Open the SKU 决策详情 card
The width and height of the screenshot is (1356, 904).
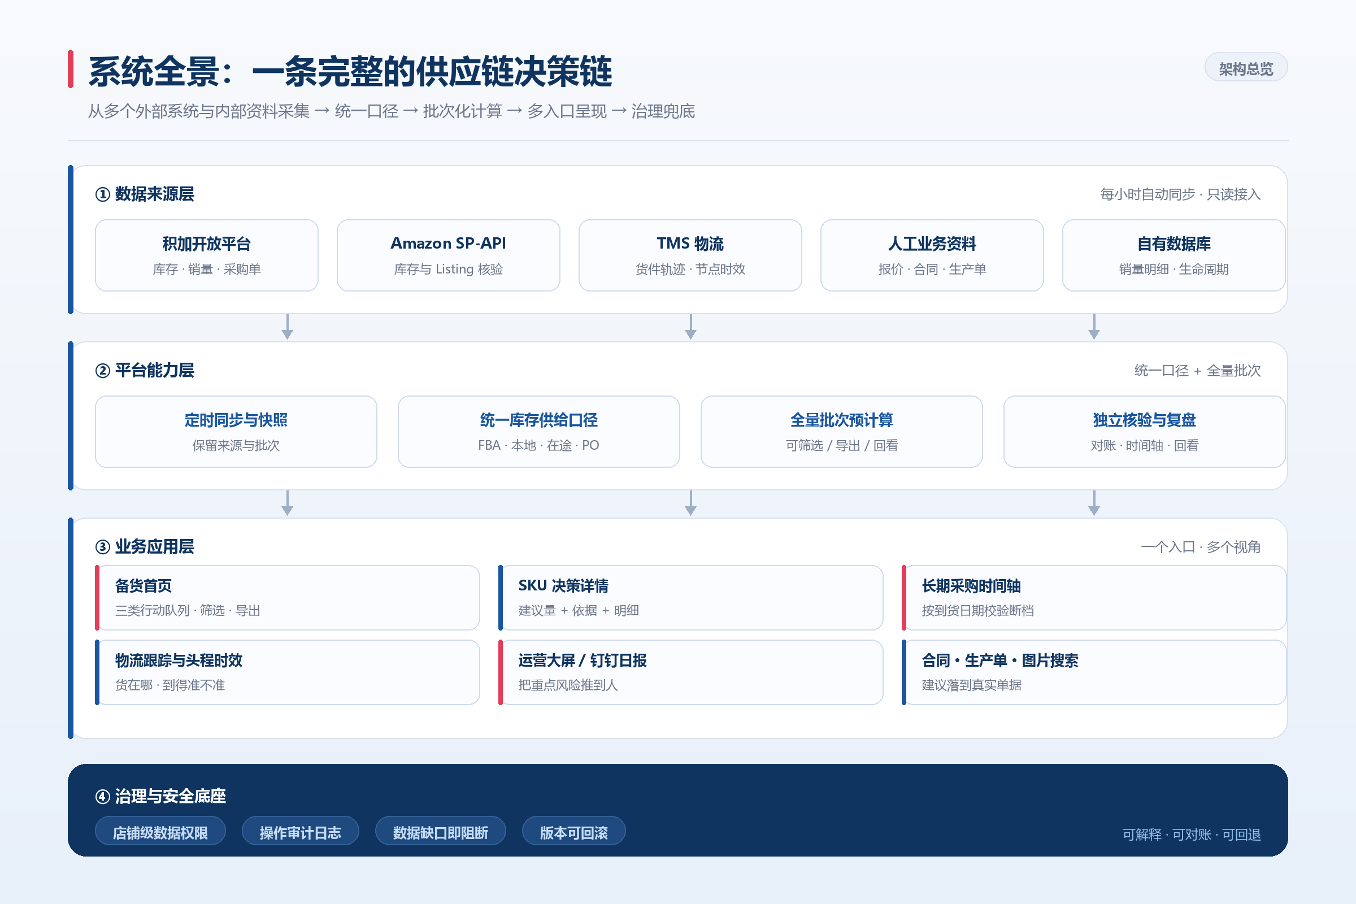pyautogui.click(x=690, y=597)
